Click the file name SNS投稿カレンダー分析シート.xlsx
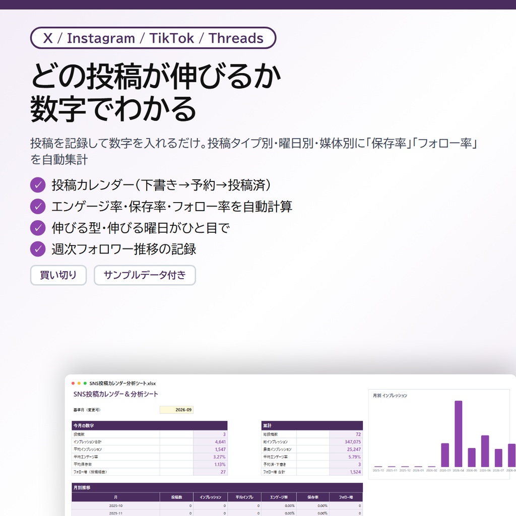 (x=122, y=383)
